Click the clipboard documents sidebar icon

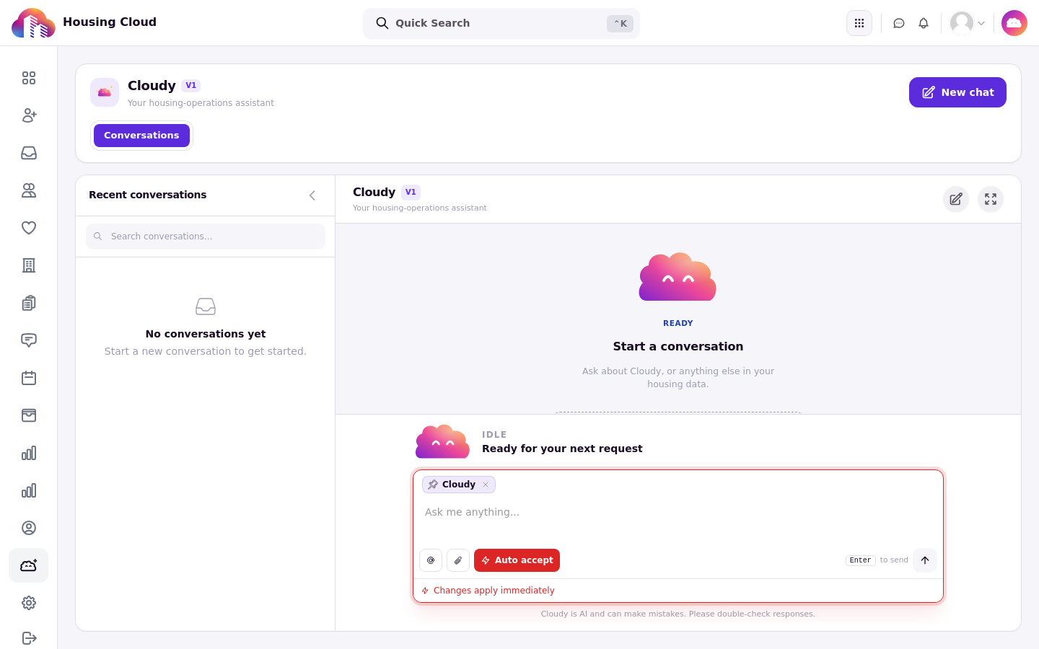(x=29, y=303)
